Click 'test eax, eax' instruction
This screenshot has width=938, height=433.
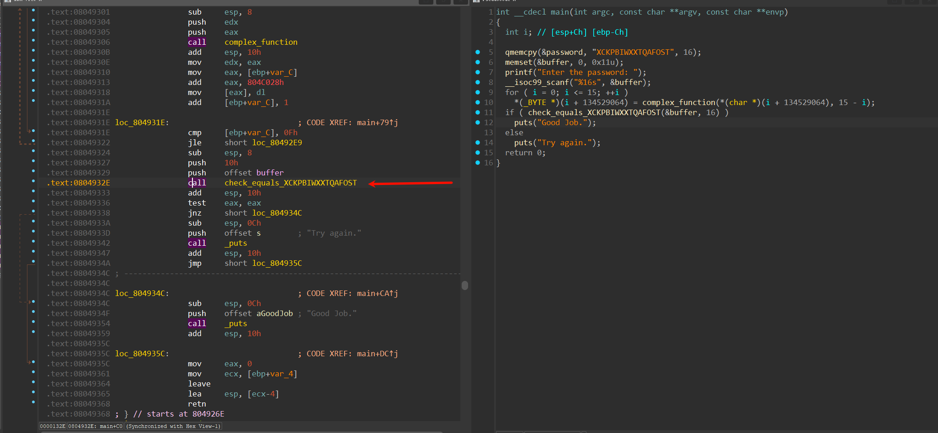click(224, 203)
